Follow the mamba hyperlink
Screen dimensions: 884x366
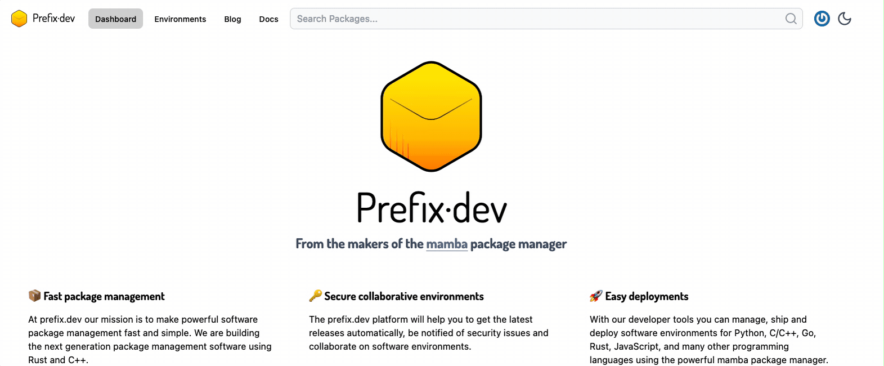[447, 244]
